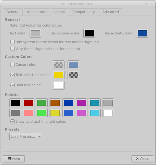Choose the salmon pink palette swatch

tap(29, 113)
